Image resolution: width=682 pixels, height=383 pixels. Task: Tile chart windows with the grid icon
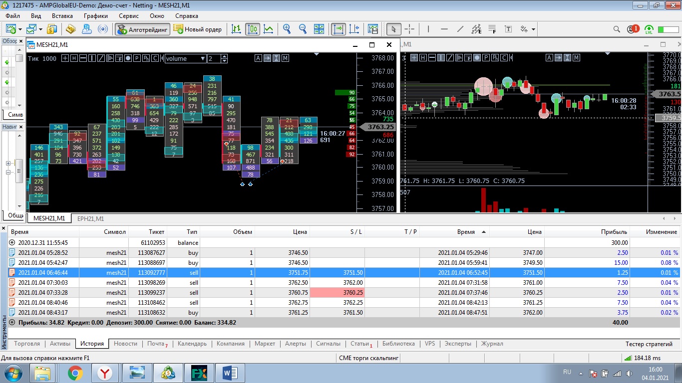click(x=319, y=29)
